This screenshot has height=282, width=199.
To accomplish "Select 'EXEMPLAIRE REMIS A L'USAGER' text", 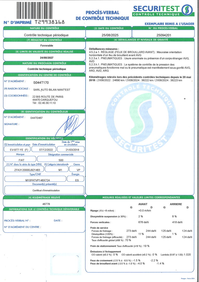I will pos(169,24).
